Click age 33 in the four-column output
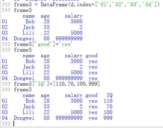Viewport: 163px width, 128px height. click(47, 67)
